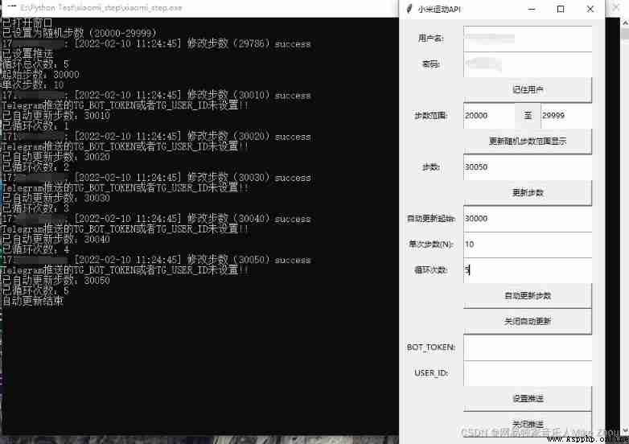Click console line 已设置为随机步数 (20000-29999)
Image resolution: width=629 pixels, height=444 pixels.
pos(79,33)
